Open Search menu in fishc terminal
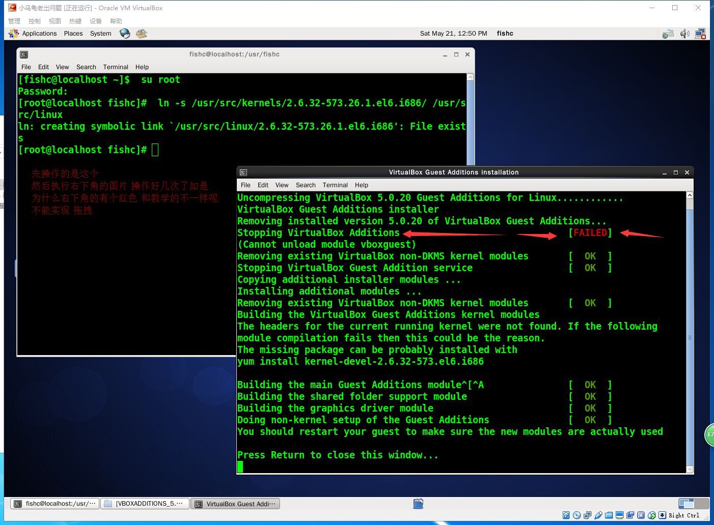 click(x=86, y=67)
